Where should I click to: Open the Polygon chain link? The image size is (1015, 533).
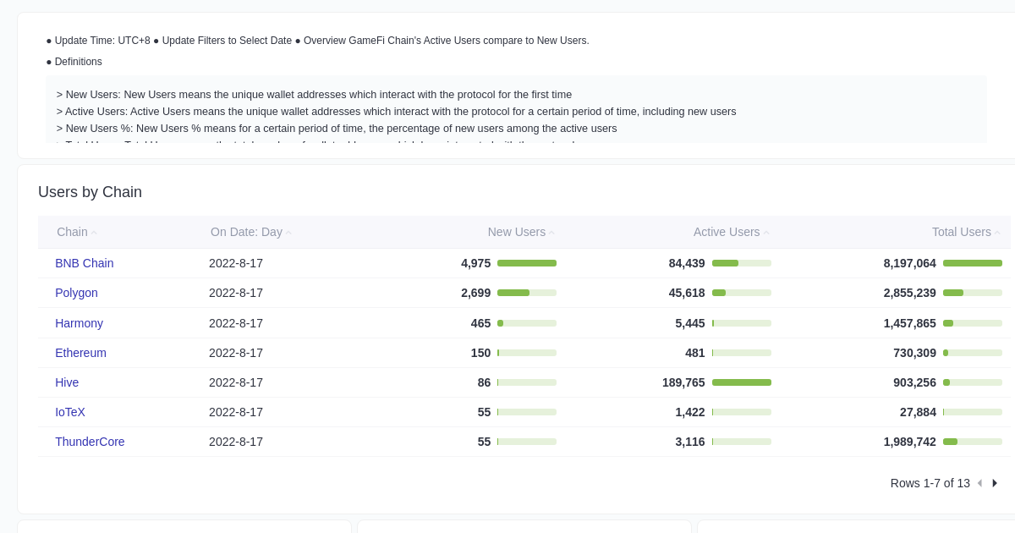[76, 293]
